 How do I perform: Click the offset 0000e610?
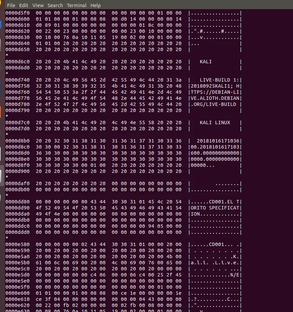point(18,299)
